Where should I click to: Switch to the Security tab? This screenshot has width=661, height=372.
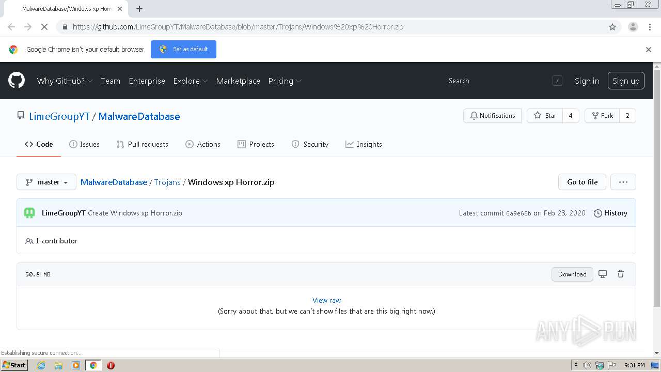point(310,144)
